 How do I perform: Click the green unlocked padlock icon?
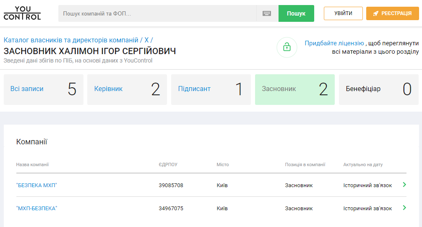click(287, 47)
